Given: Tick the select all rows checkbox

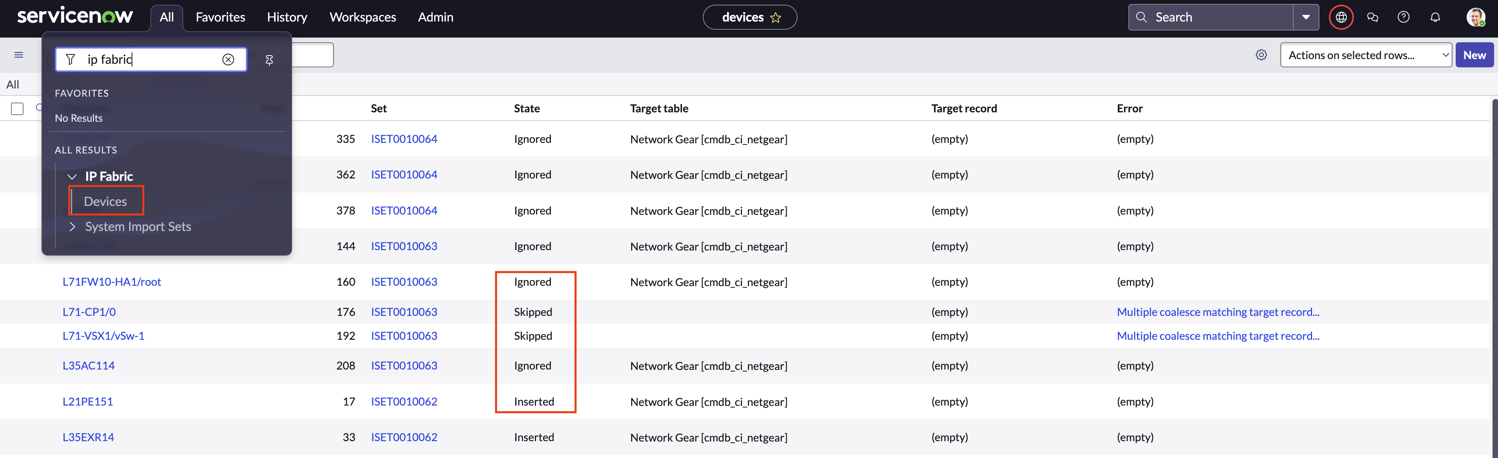Looking at the screenshot, I should 18,109.
